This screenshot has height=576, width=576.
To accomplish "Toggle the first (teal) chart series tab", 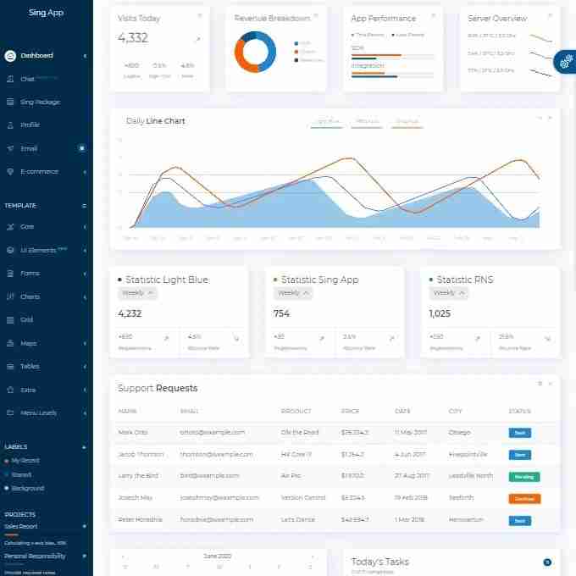I will click(327, 123).
